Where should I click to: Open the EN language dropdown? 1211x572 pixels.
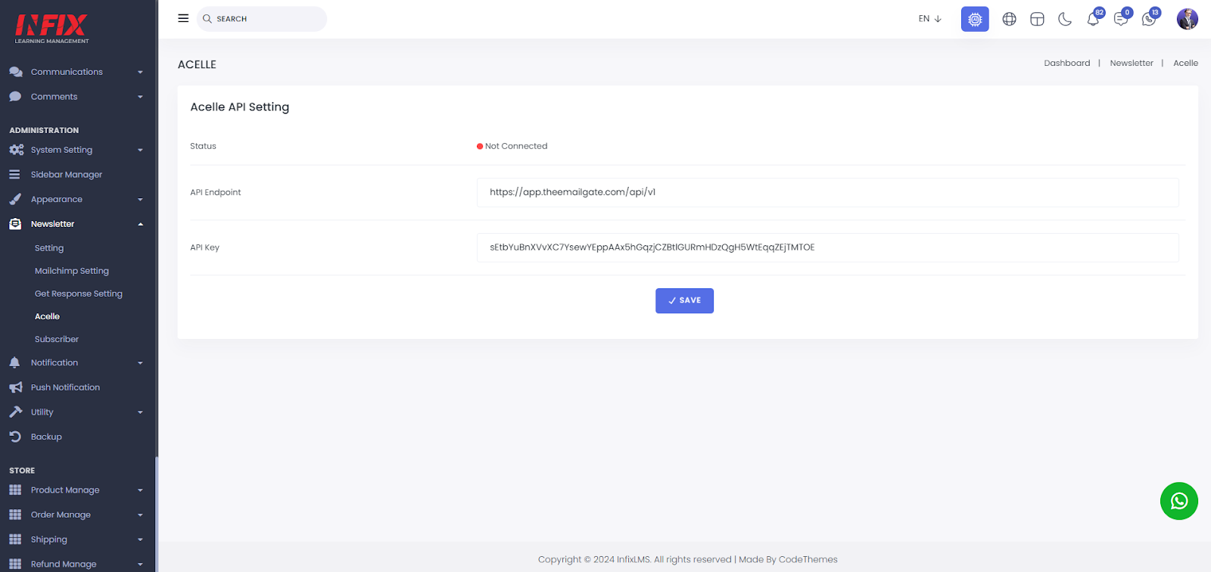pos(930,19)
